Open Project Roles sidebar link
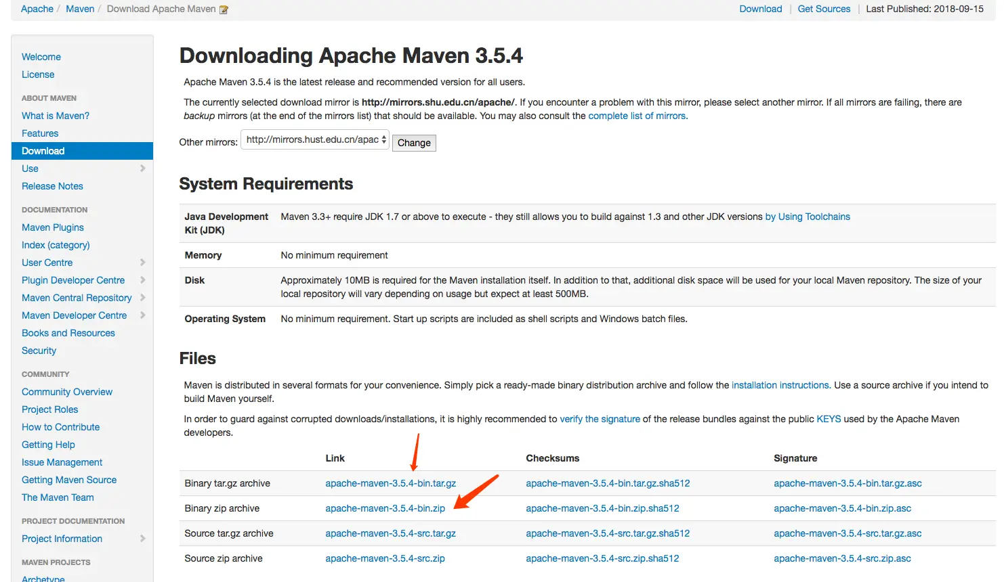This screenshot has height=582, width=1004. coord(49,409)
